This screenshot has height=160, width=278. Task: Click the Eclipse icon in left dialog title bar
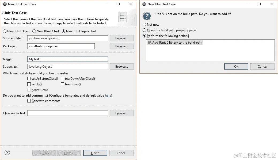coord(5,4)
